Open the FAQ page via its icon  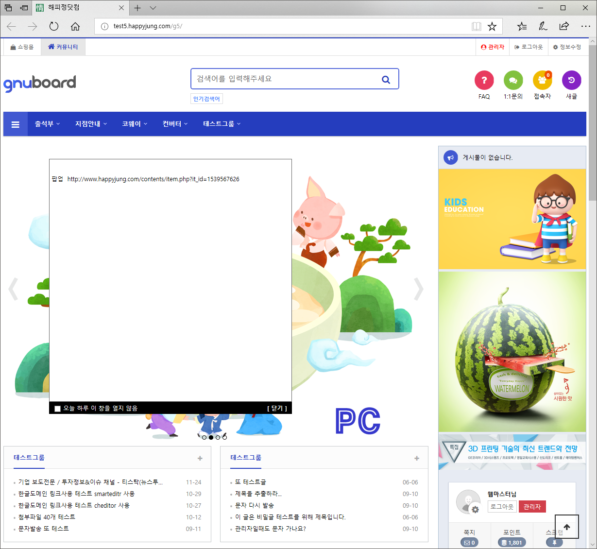click(484, 80)
